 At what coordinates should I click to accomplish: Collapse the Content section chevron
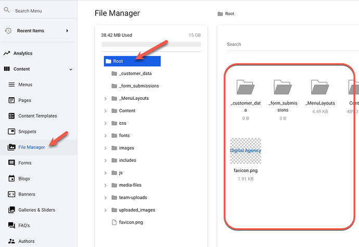[71, 69]
